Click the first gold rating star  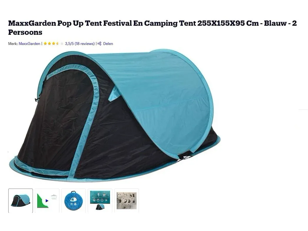pos(45,44)
